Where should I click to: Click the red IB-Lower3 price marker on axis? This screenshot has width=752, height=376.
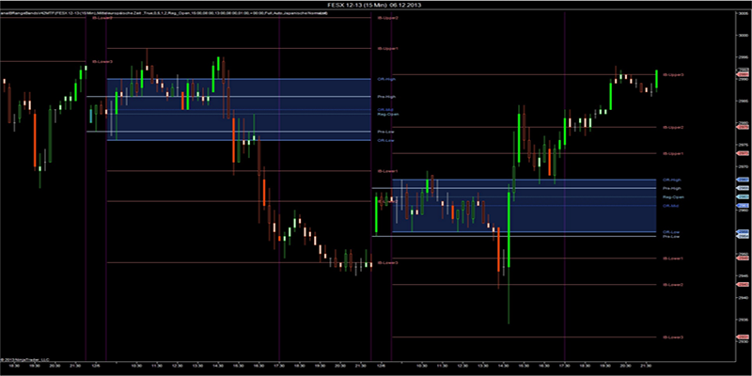pyautogui.click(x=743, y=337)
